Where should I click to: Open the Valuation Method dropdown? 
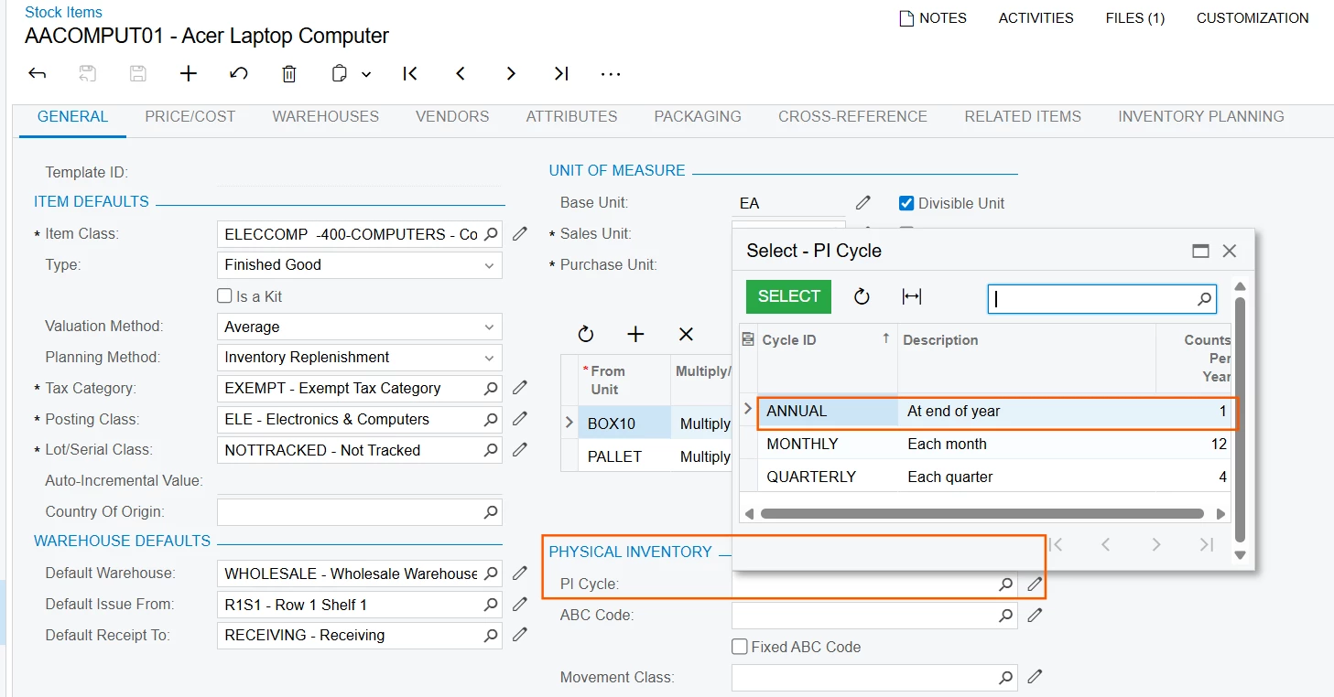(x=359, y=327)
